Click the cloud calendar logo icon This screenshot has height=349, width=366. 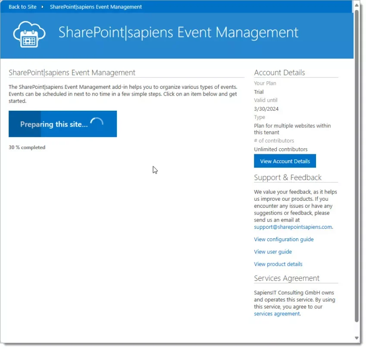pyautogui.click(x=29, y=34)
